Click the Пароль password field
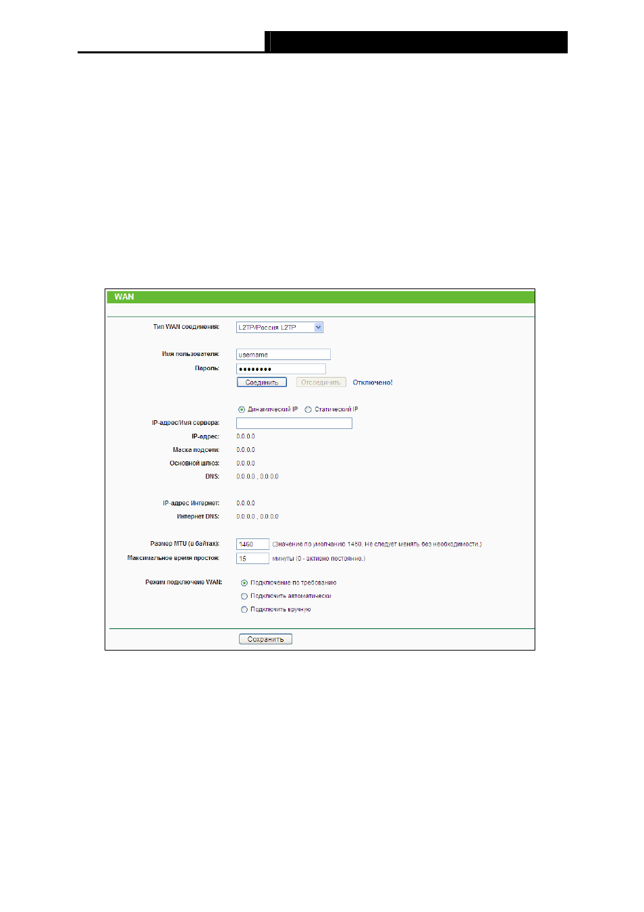 (x=281, y=369)
